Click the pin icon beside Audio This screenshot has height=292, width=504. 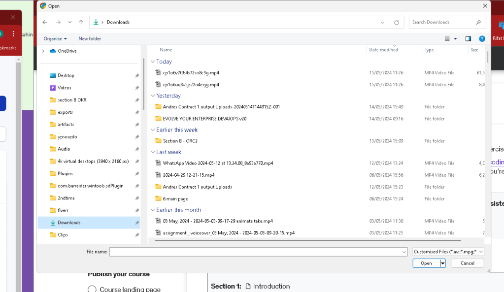(137, 149)
